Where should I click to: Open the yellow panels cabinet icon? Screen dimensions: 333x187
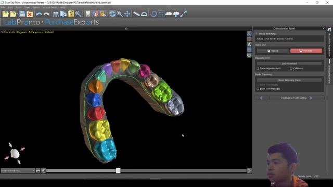point(71,14)
